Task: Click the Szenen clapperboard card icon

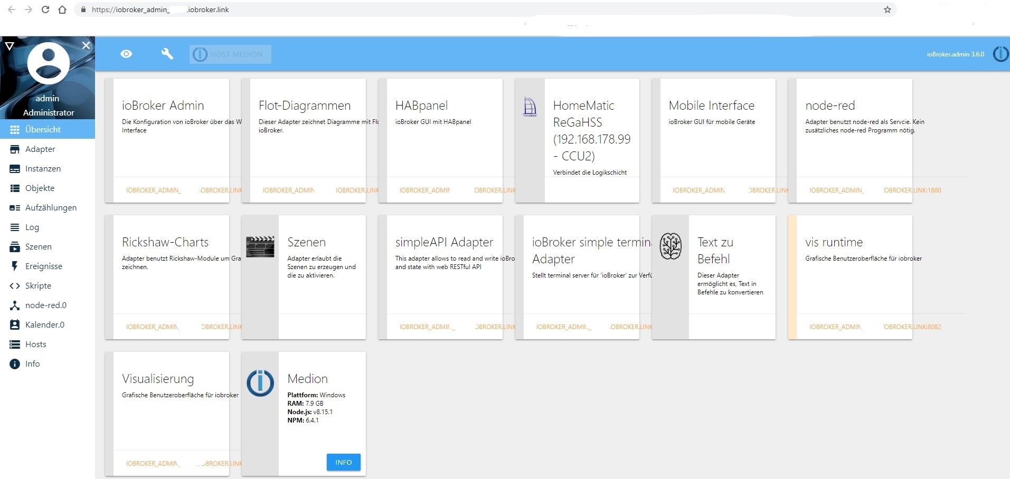Action: tap(260, 246)
